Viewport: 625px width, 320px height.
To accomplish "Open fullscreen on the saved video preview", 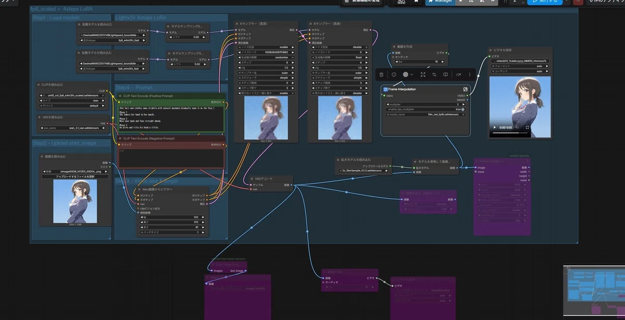I will point(527,127).
